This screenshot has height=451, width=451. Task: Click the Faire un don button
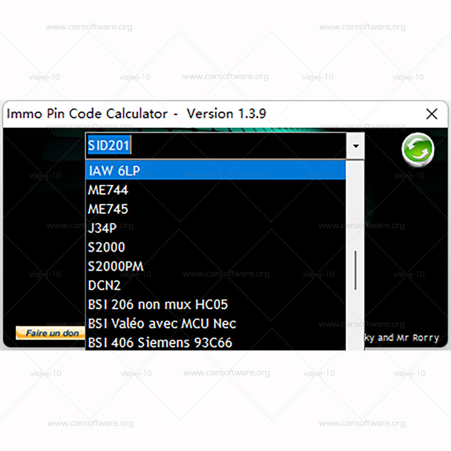point(51,333)
